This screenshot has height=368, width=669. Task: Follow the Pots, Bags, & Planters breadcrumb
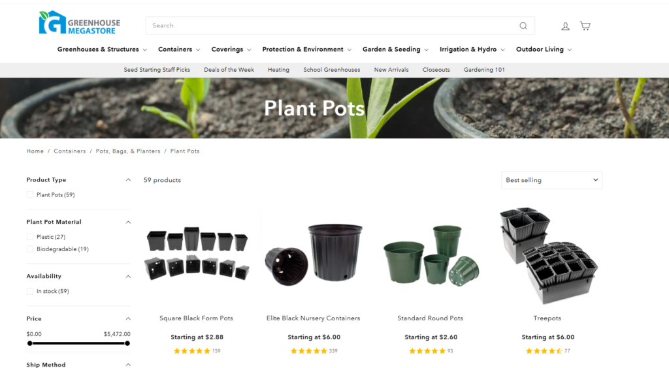point(128,151)
